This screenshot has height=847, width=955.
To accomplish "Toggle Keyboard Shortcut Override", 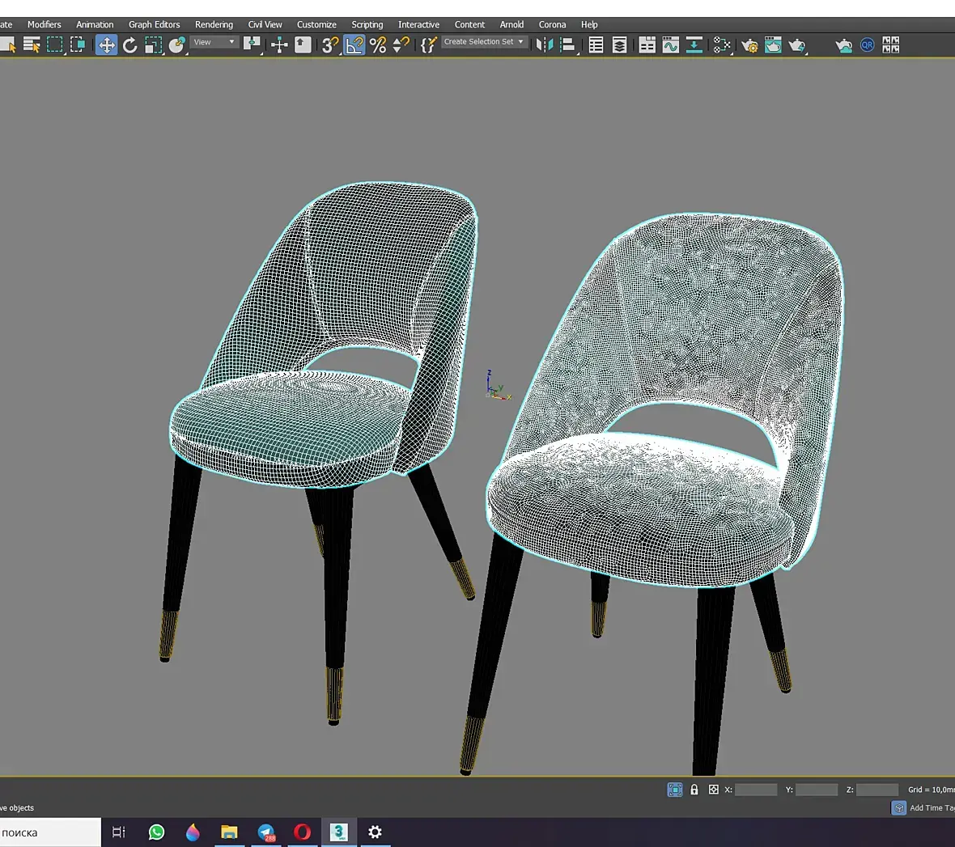I will pos(303,45).
